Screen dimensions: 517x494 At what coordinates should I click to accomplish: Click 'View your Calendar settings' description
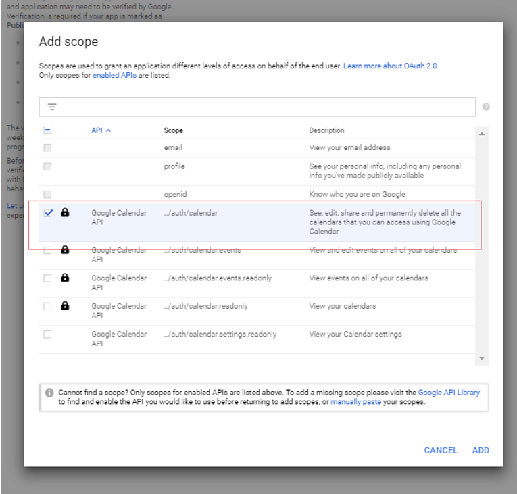coord(355,334)
